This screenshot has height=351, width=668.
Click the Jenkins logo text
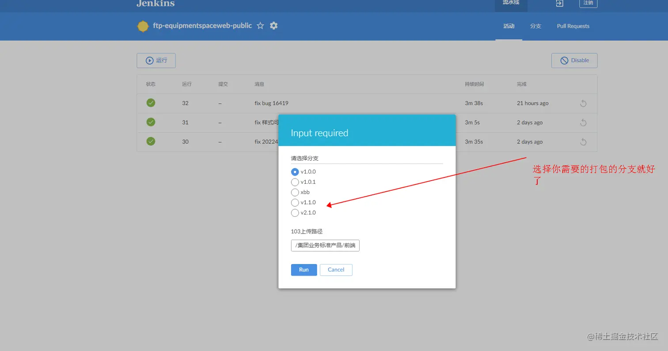(x=156, y=4)
